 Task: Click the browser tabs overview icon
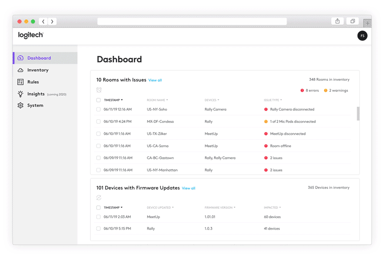pos(353,21)
